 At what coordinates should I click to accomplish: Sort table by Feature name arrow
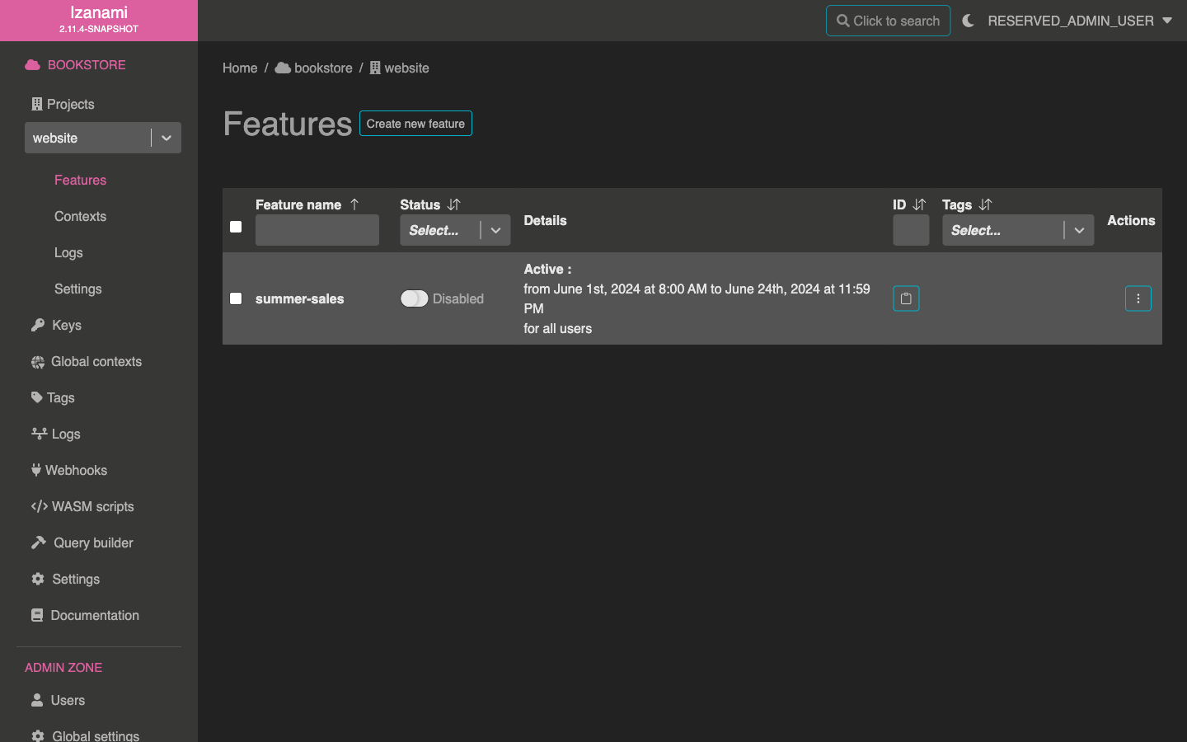tap(354, 204)
